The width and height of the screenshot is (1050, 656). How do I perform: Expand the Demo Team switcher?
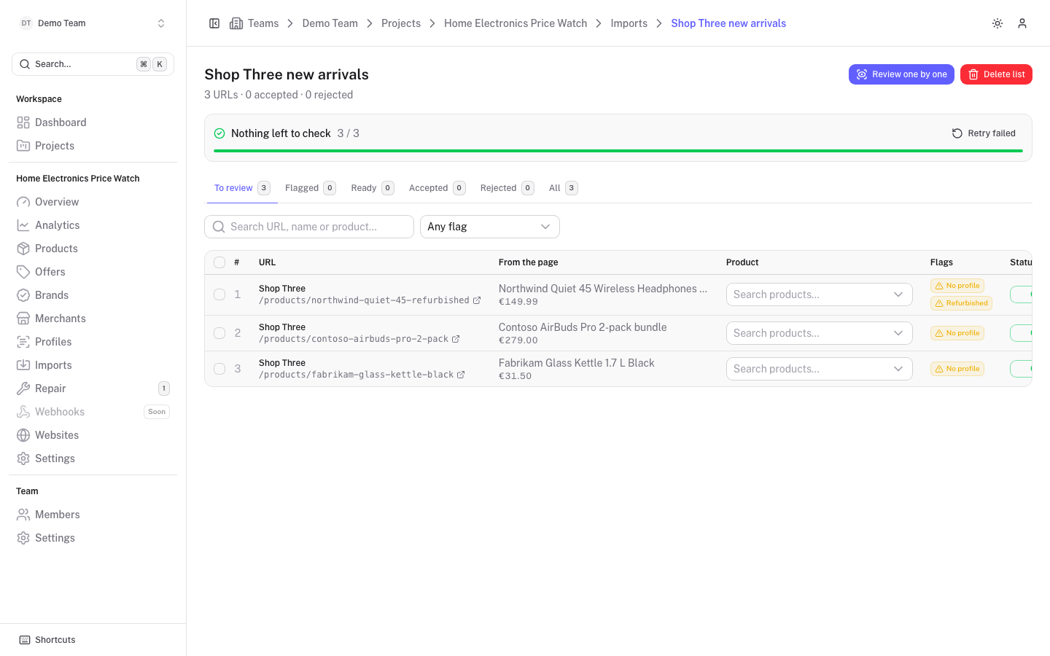pos(93,23)
